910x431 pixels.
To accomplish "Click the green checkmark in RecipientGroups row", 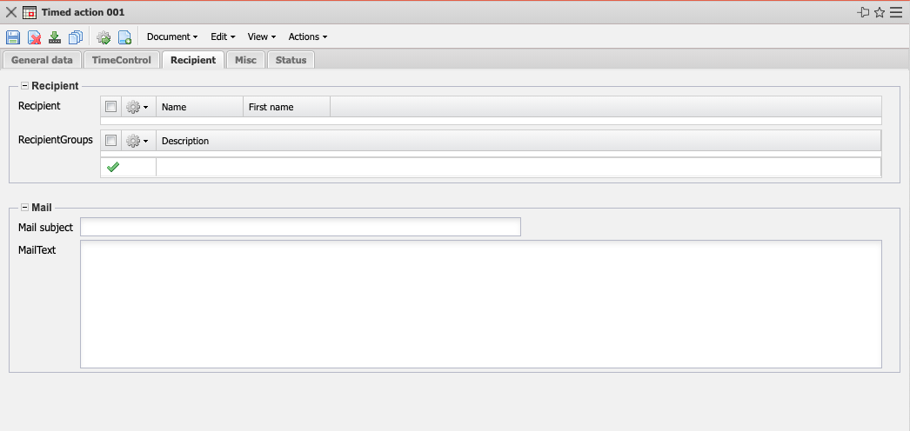I will [113, 167].
